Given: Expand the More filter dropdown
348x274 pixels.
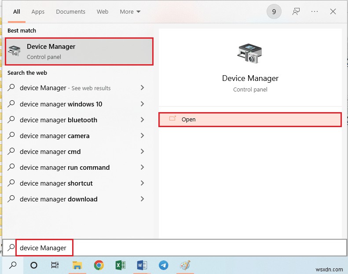Looking at the screenshot, I should (130, 12).
